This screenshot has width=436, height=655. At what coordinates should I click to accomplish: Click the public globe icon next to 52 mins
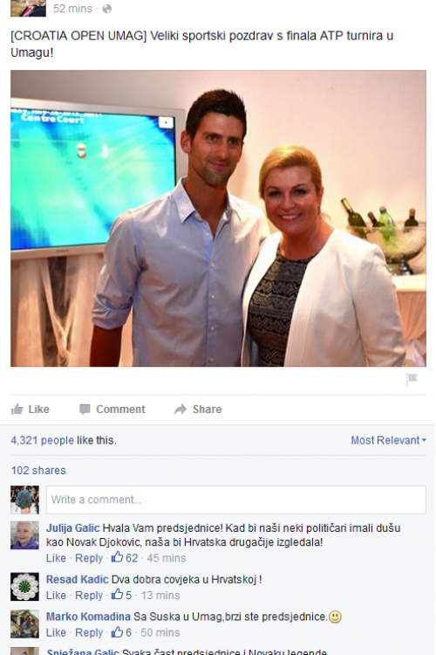(107, 9)
